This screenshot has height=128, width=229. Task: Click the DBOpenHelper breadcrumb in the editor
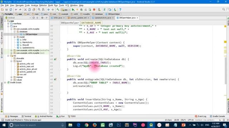pos(70,23)
